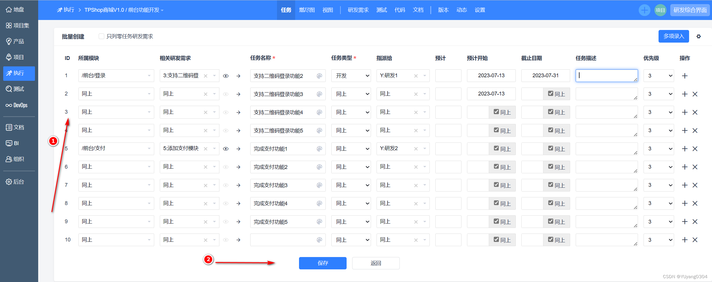Delete row 2 with the X icon

695,94
